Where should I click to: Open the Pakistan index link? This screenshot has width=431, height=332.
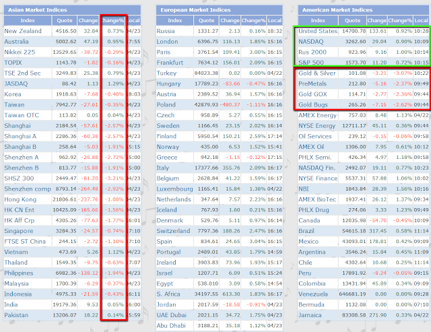16,315
